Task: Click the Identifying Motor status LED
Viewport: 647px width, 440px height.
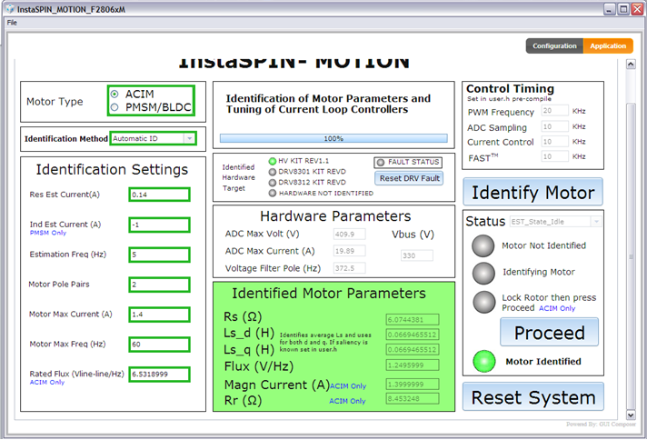Action: click(x=483, y=274)
